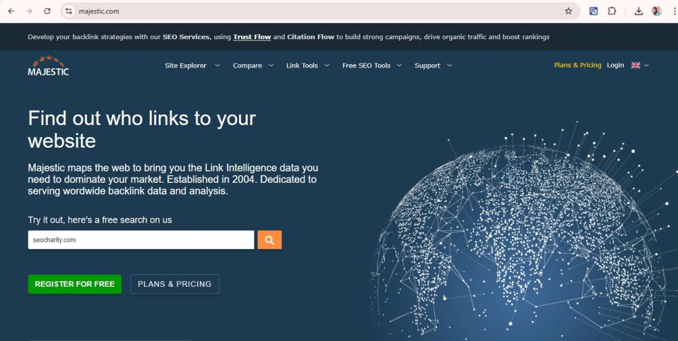Open the browser extensions puzzle icon

(x=612, y=11)
